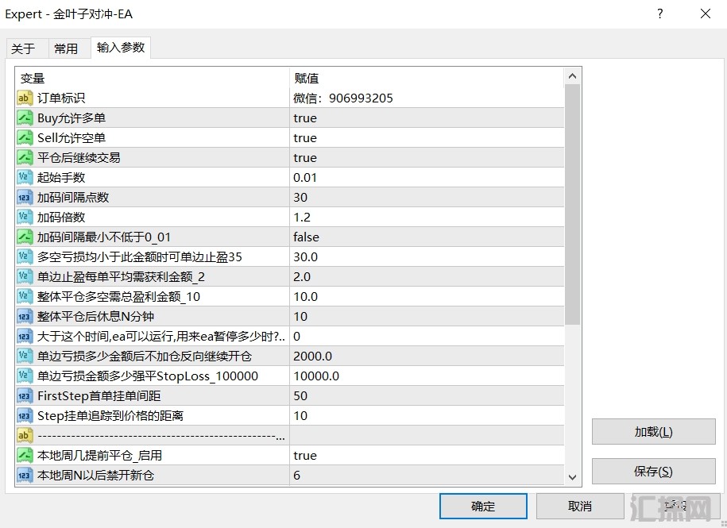727x528 pixels.
Task: Click the bool icon beside 加码间隔最小不低于0_01
Action: click(25, 237)
